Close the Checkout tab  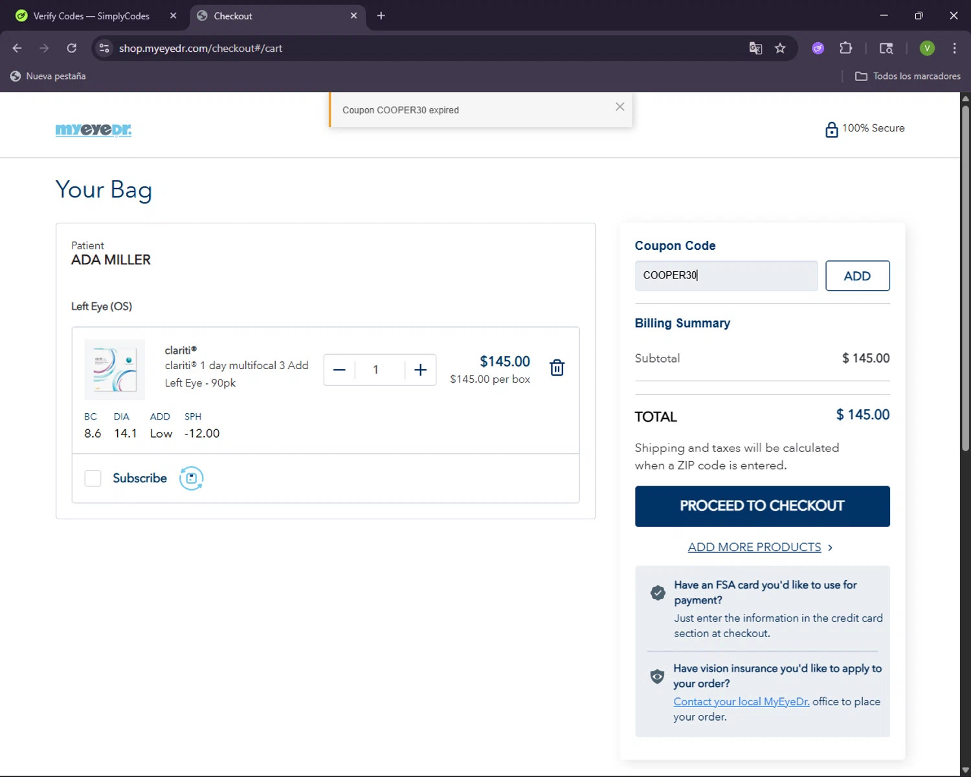(353, 16)
